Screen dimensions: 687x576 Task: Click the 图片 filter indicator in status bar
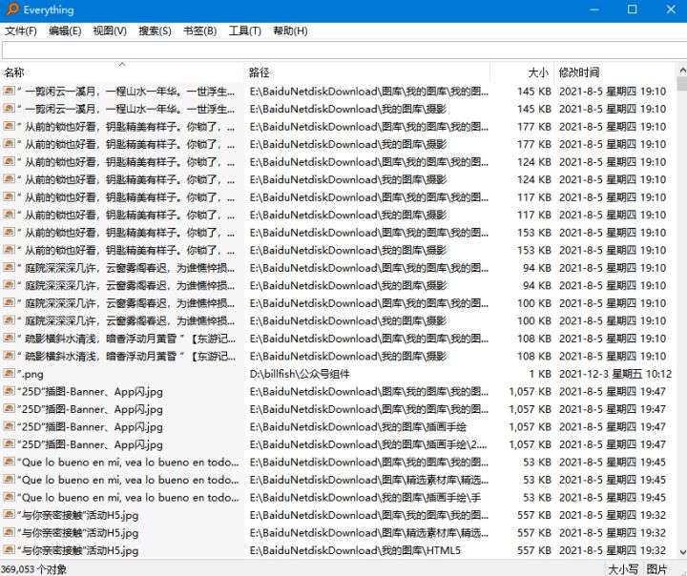click(x=657, y=568)
